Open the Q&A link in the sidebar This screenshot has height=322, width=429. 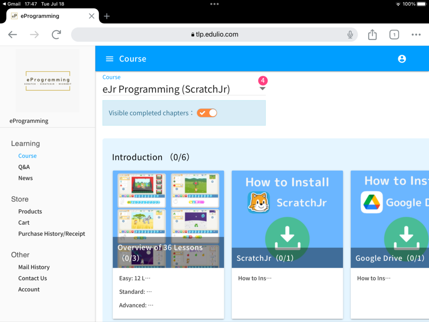[x=24, y=166]
